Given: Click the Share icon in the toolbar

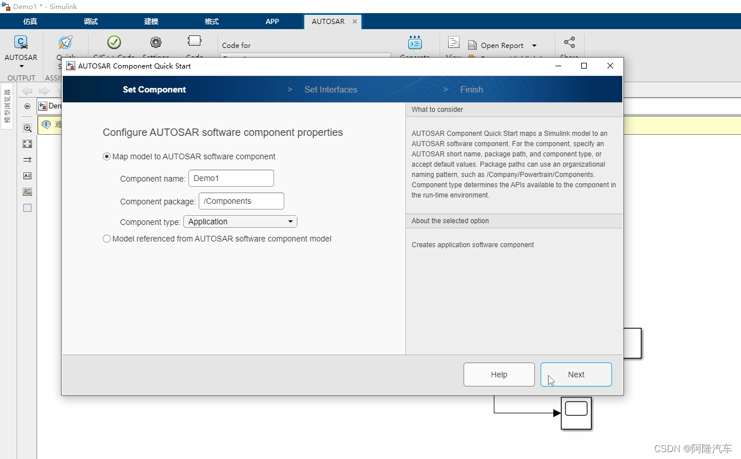Looking at the screenshot, I should tap(569, 42).
